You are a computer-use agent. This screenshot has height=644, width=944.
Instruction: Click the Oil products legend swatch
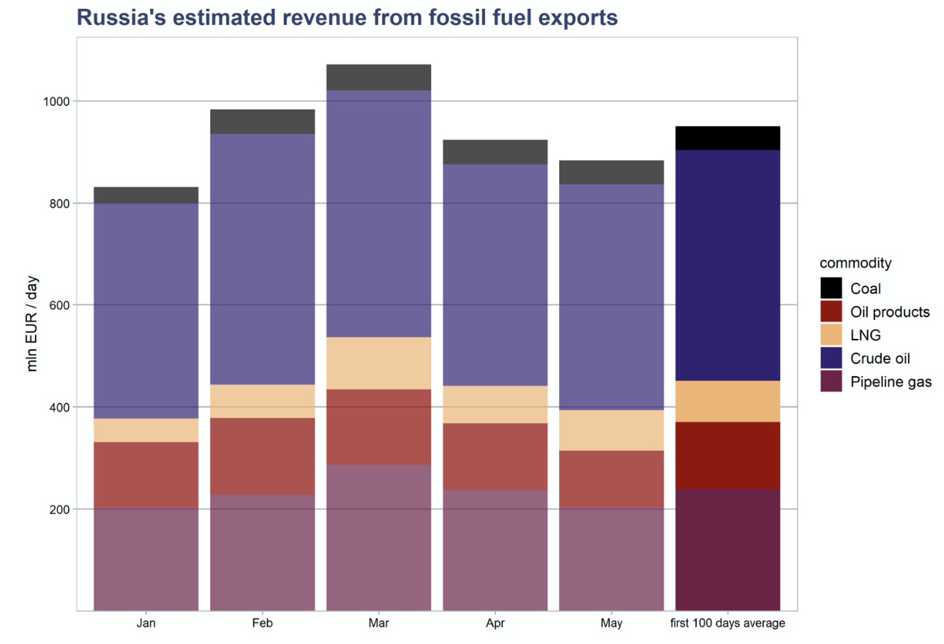(831, 312)
